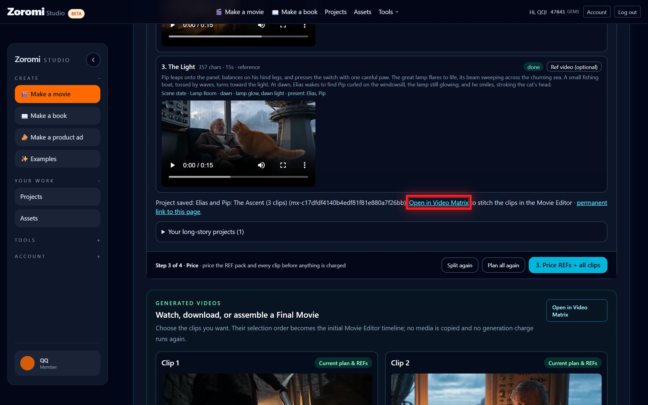
Task: Click the Clip 1 Current plan & REFs badge
Action: [343, 363]
